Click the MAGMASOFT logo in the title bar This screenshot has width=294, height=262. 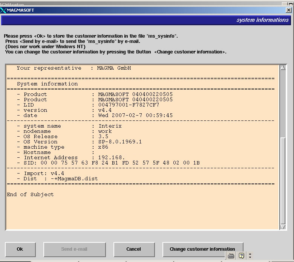3,10
